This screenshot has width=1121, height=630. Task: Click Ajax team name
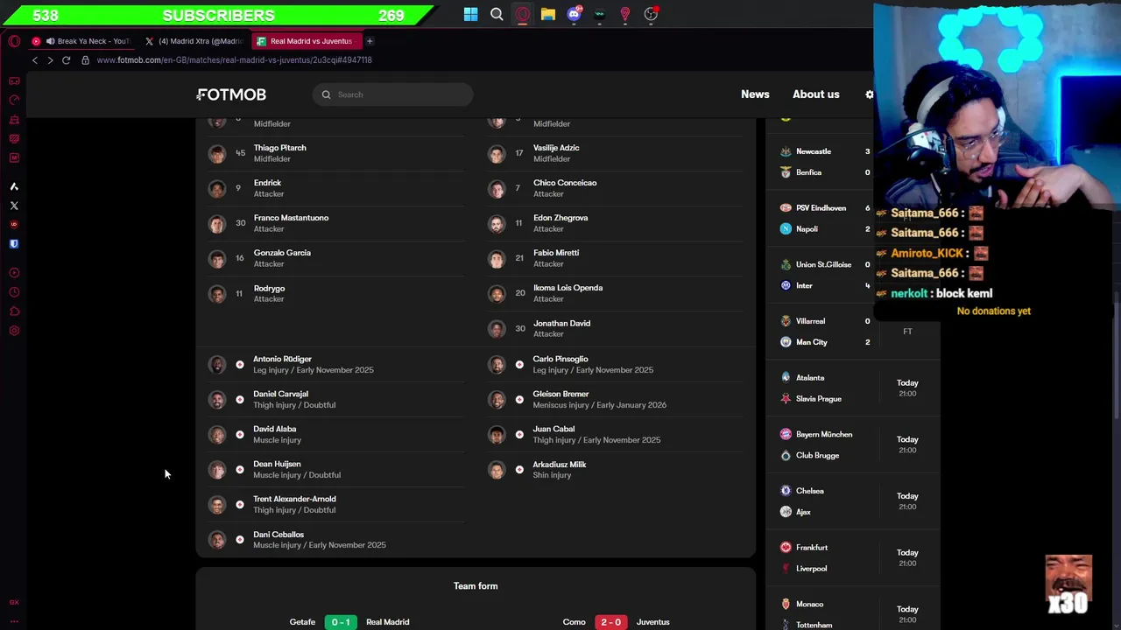803,512
